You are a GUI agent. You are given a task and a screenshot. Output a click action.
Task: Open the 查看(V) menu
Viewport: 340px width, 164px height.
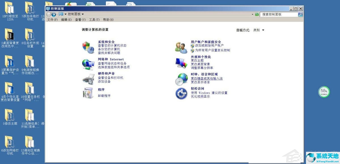81,20
